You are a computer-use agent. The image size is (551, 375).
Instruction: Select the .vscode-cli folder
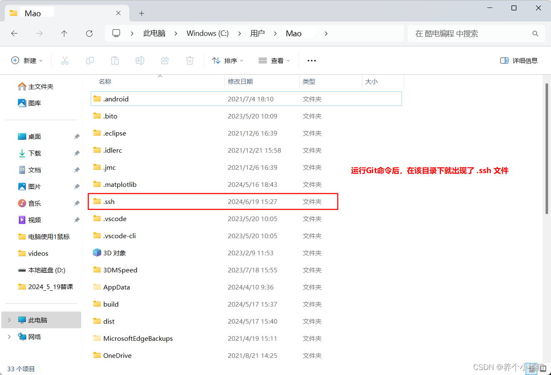246,236
